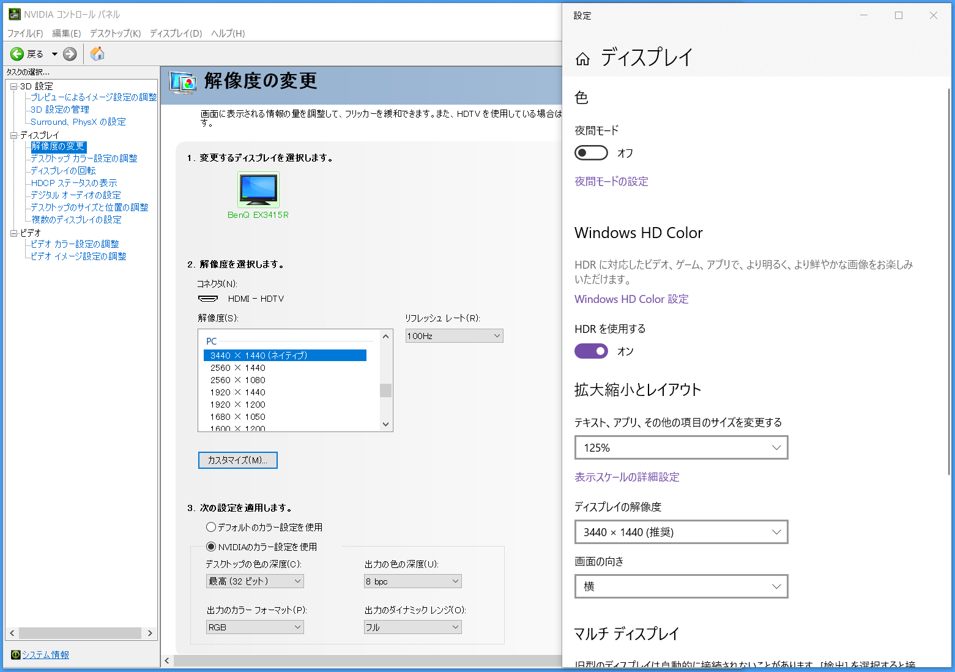Viewport: 955px width, 672px height.
Task: Select デフォルトのカラー設定を使用 radio button
Action: point(211,527)
